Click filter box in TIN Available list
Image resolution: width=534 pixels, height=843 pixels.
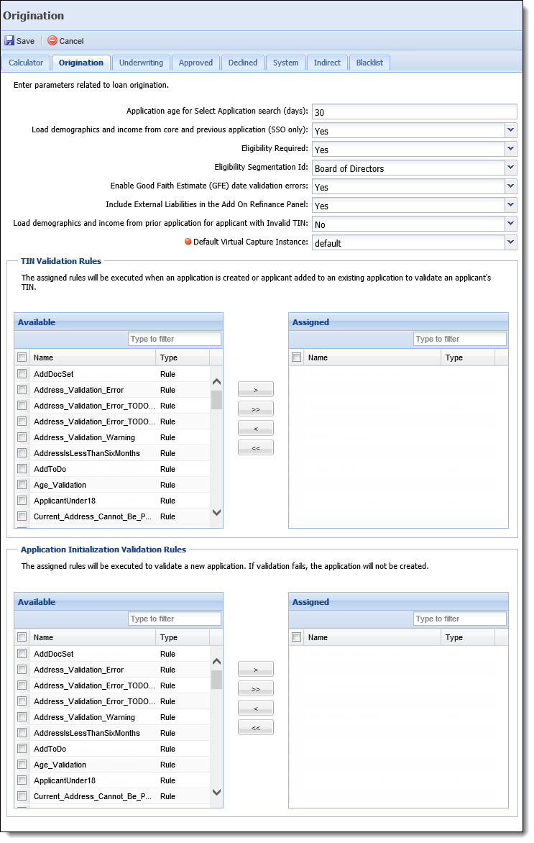click(x=175, y=339)
